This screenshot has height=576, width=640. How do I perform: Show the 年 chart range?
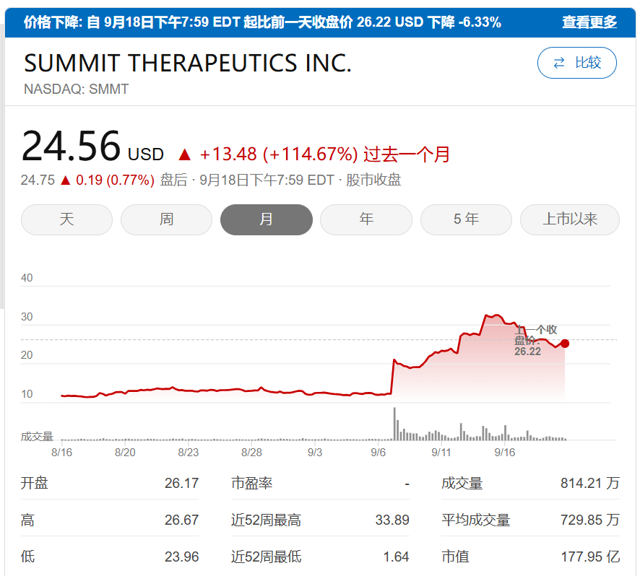(x=366, y=219)
